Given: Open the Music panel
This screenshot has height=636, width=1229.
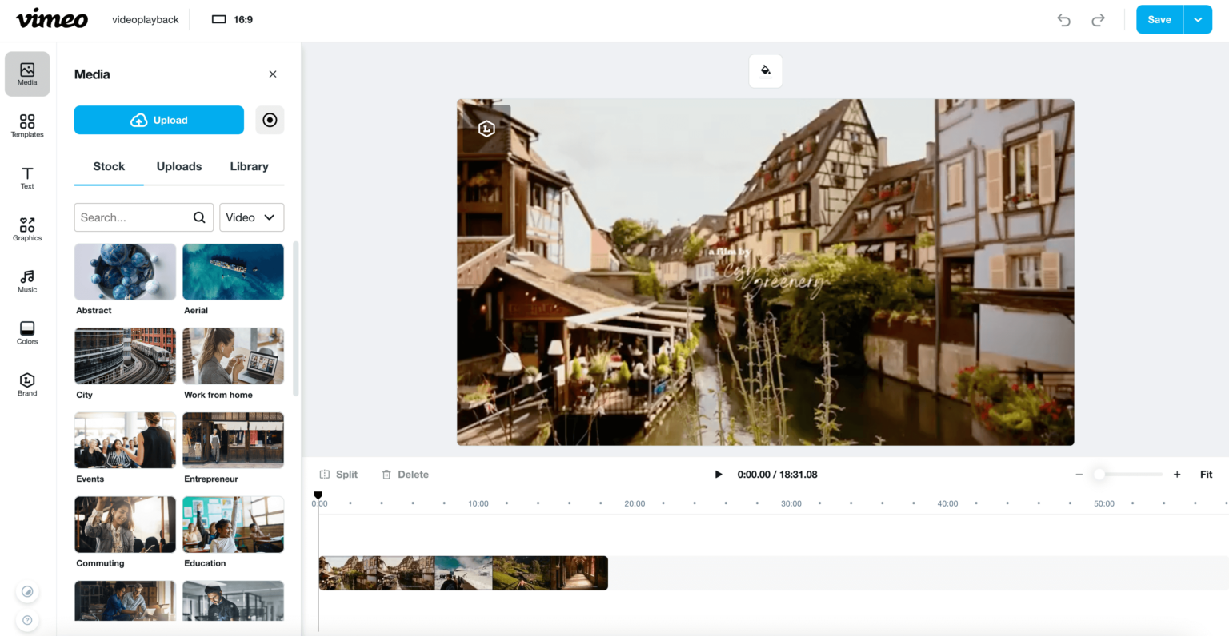Looking at the screenshot, I should click(x=26, y=280).
